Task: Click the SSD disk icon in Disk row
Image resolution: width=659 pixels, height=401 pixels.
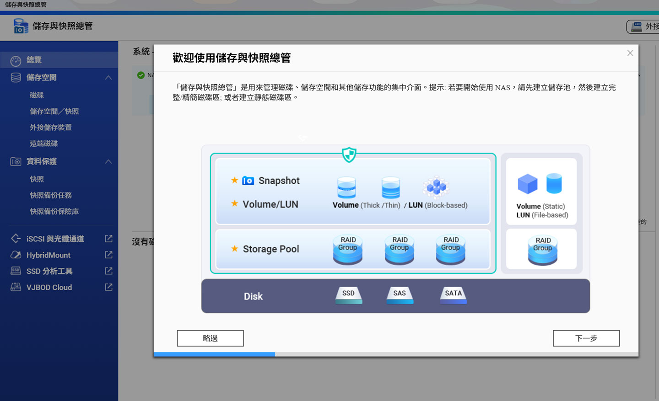Action: click(x=349, y=295)
